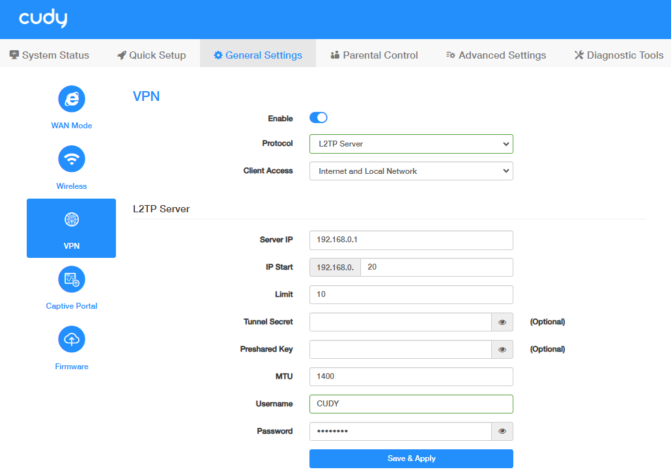Open the Diagnostic Tools tab
The image size is (671, 476).
[618, 55]
